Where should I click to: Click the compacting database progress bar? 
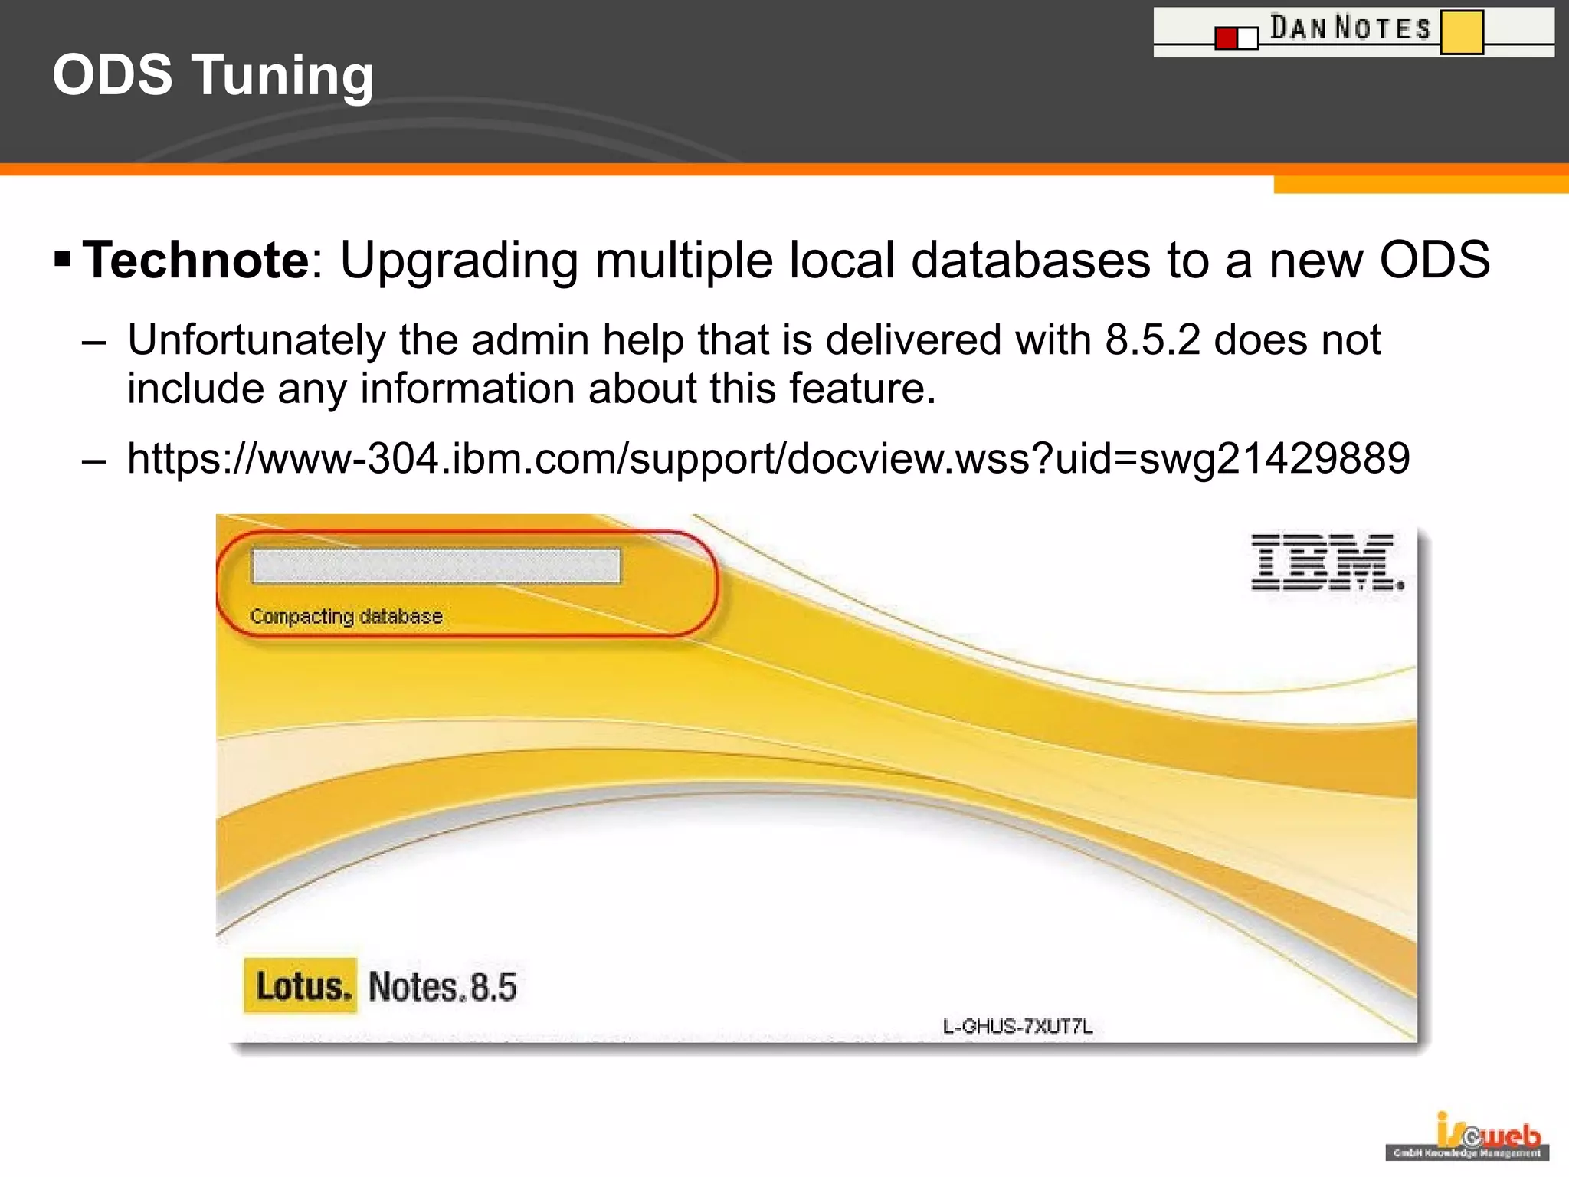(436, 566)
